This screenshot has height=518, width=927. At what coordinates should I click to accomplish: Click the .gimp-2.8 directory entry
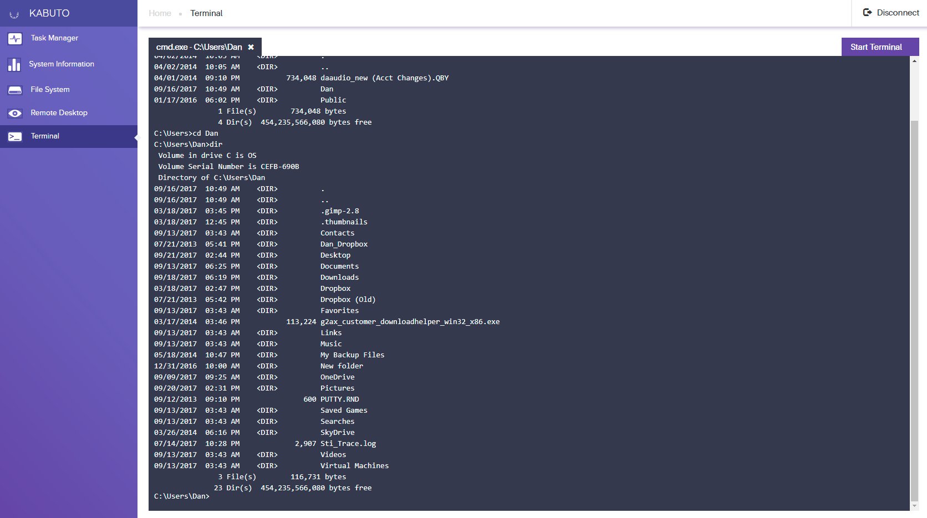[339, 211]
